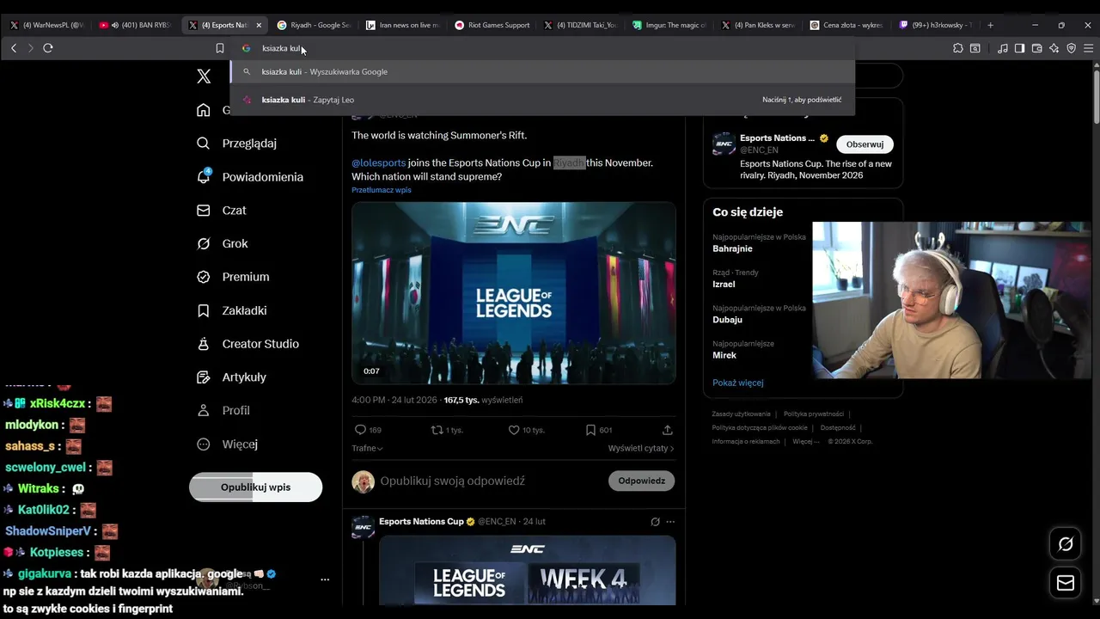
Task: Play the League of Legends ENC video
Action: pyautogui.click(x=514, y=293)
